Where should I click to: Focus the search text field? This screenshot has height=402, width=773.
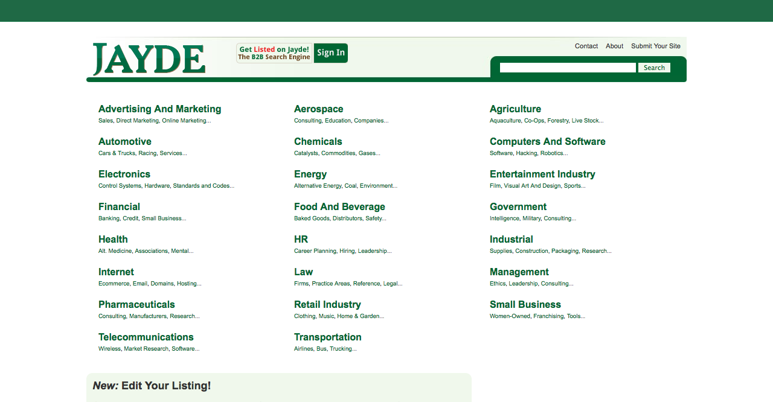point(568,68)
